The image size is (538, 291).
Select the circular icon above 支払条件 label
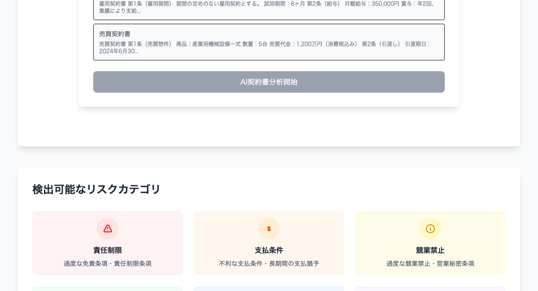269,229
